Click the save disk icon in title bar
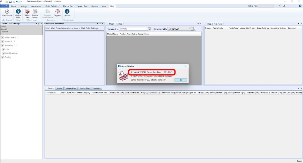Viewport: 303px width, 163px height. pyautogui.click(x=10, y=2)
